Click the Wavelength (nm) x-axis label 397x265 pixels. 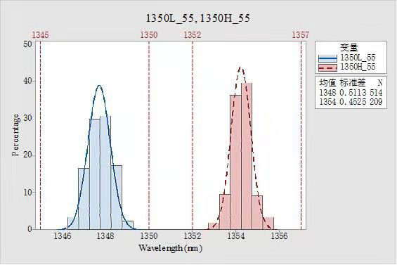[x=171, y=248]
